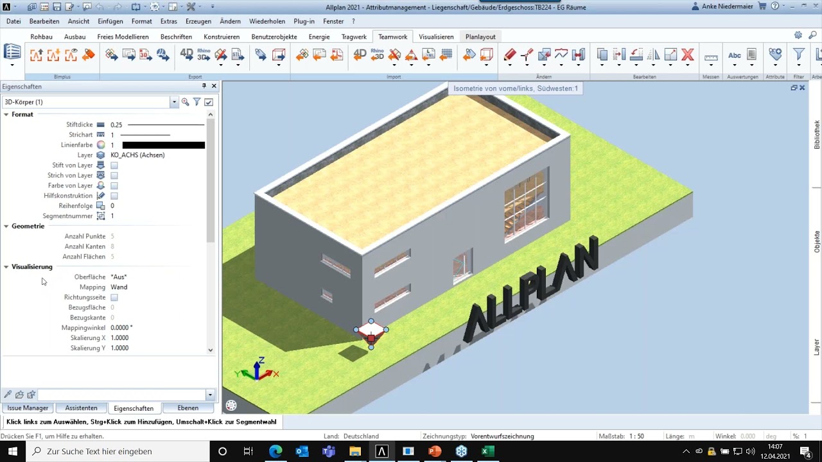This screenshot has width=822, height=462.
Task: Open the Issue Manager panel tab
Action: pos(28,408)
